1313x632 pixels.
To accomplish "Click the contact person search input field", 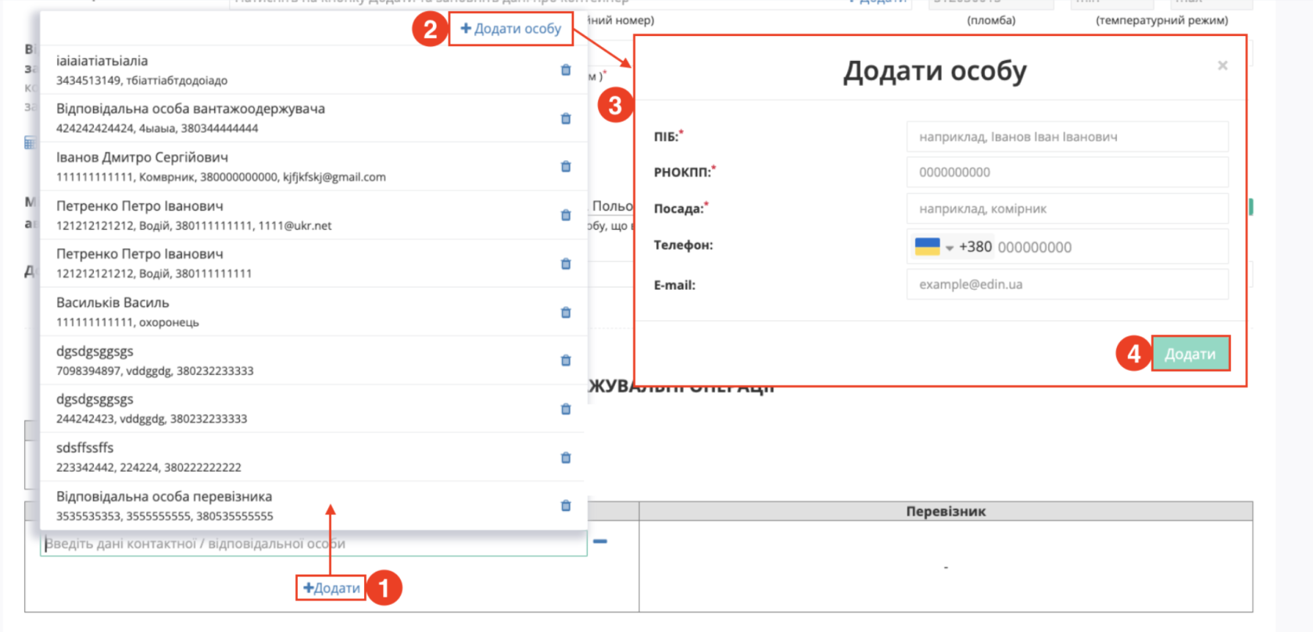I will (313, 544).
